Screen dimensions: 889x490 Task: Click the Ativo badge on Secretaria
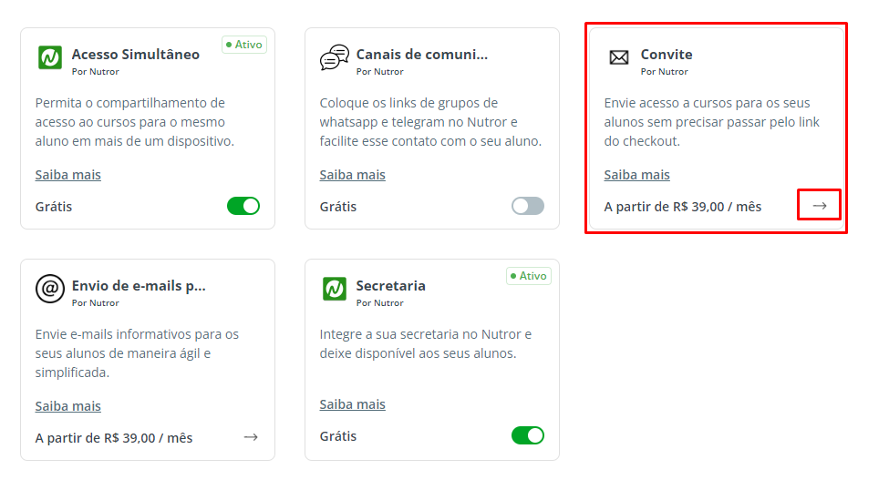pyautogui.click(x=529, y=276)
